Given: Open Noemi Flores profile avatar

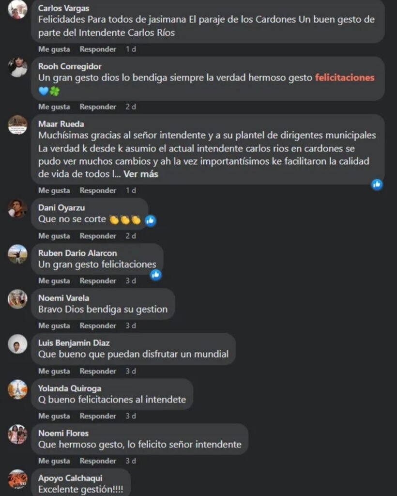Looking at the screenshot, I should coord(17,434).
